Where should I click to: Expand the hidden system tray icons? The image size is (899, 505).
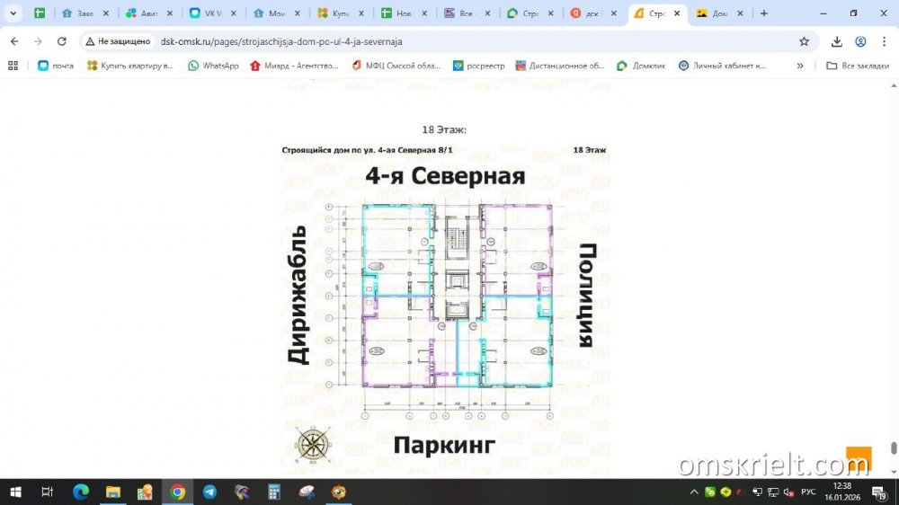coord(694,492)
